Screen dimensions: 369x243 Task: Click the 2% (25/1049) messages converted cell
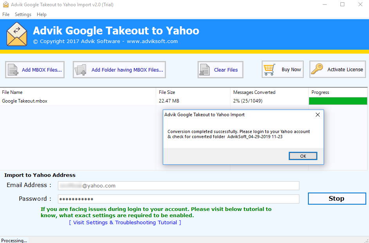coord(248,101)
